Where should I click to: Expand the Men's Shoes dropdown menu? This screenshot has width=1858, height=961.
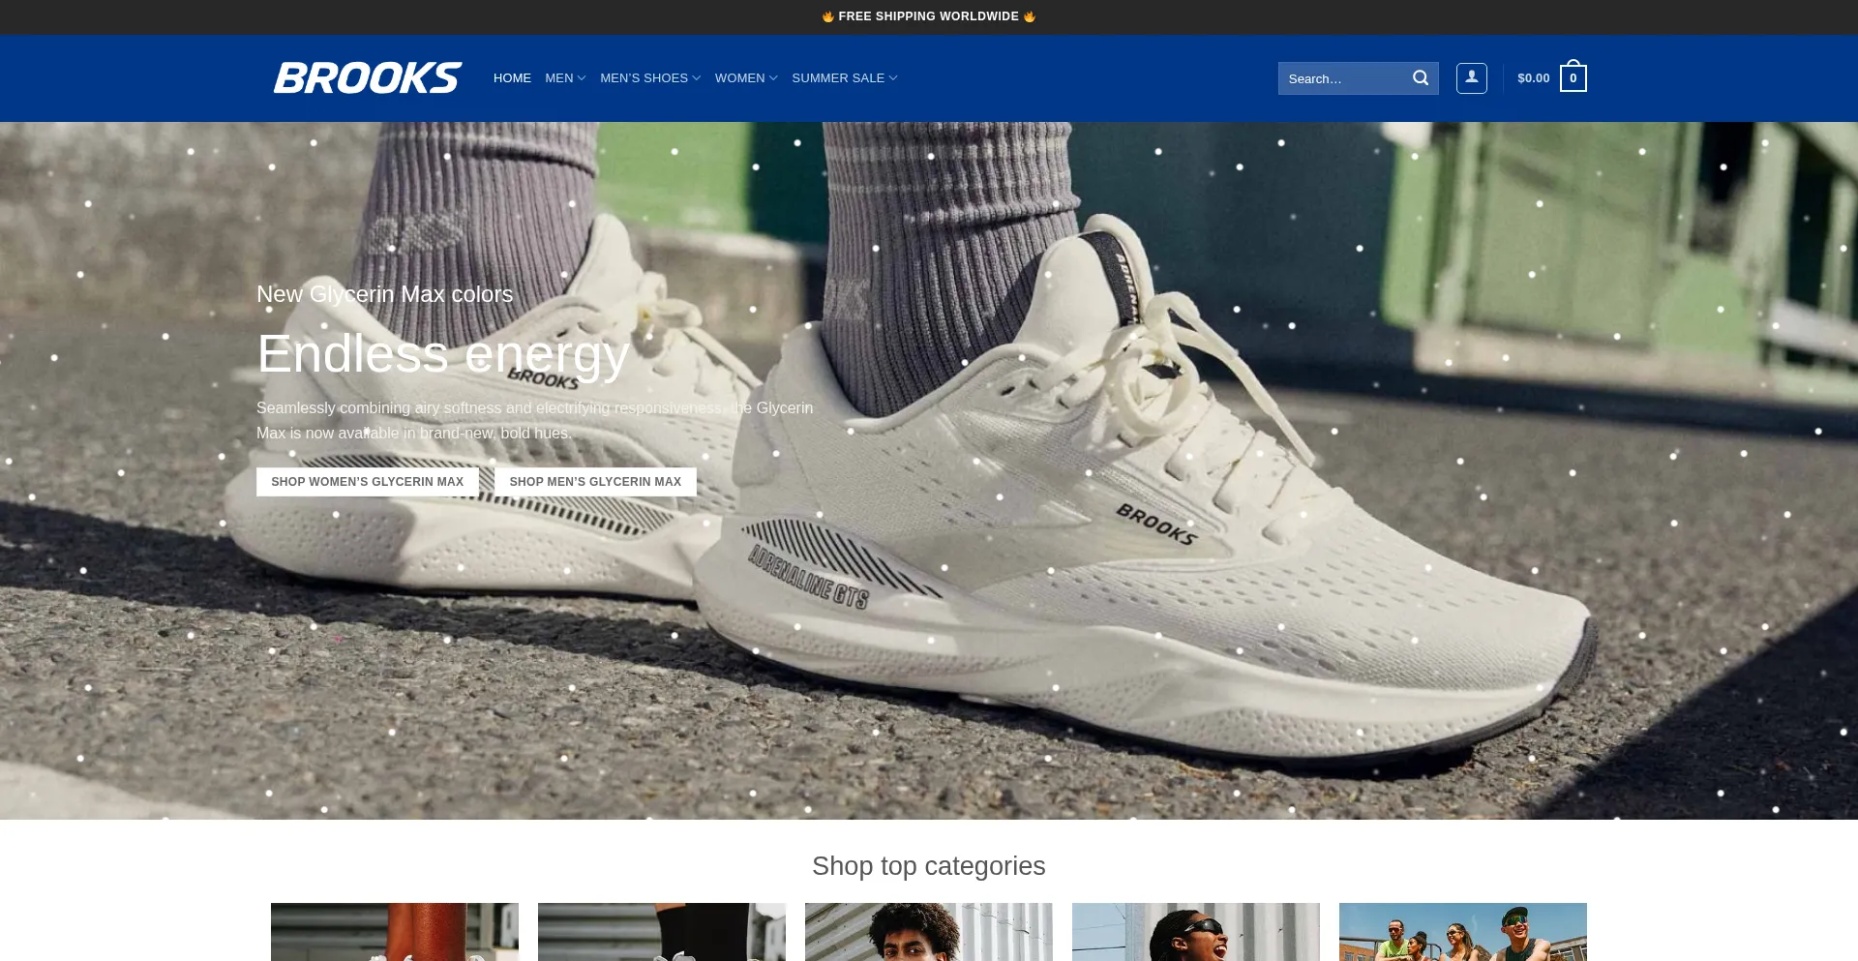(x=649, y=78)
